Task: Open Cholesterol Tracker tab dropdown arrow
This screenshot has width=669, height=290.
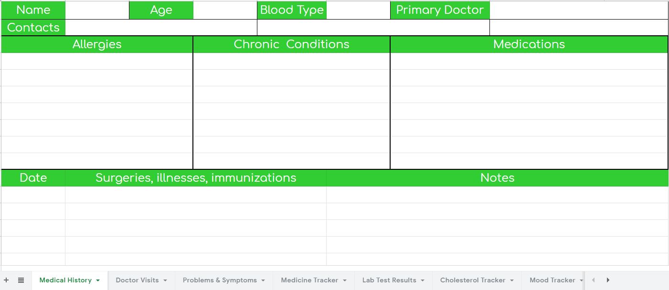Action: (x=512, y=280)
